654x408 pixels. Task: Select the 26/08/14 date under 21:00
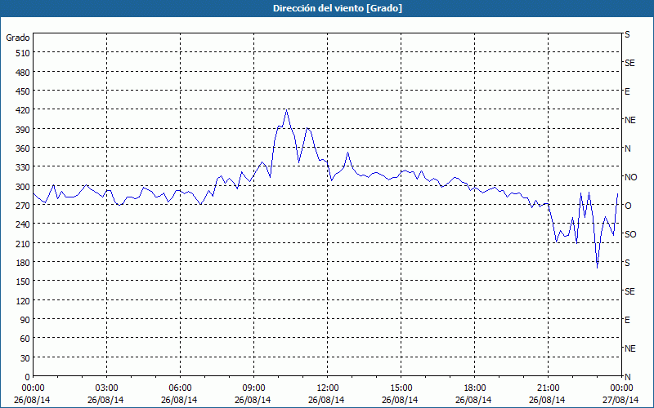tap(547, 400)
